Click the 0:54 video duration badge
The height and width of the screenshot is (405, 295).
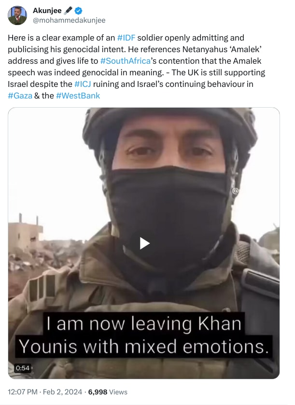[x=23, y=368]
